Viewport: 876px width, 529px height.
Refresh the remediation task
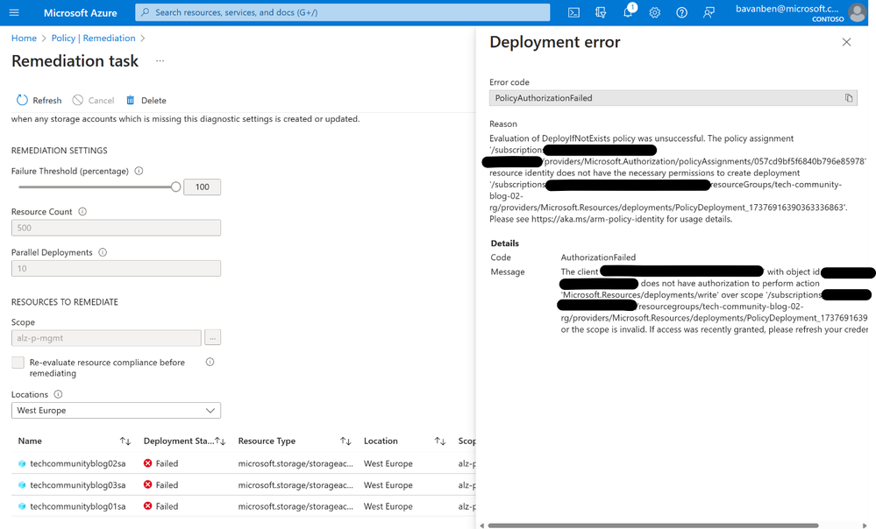coord(39,101)
